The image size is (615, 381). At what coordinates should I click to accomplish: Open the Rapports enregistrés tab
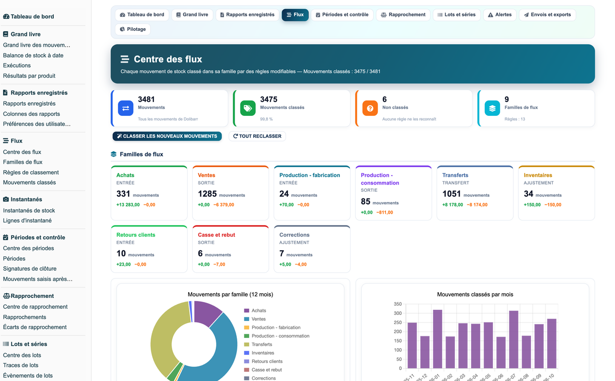(x=248, y=15)
